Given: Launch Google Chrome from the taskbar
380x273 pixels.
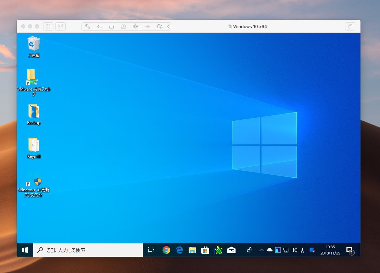Looking at the screenshot, I should point(166,250).
